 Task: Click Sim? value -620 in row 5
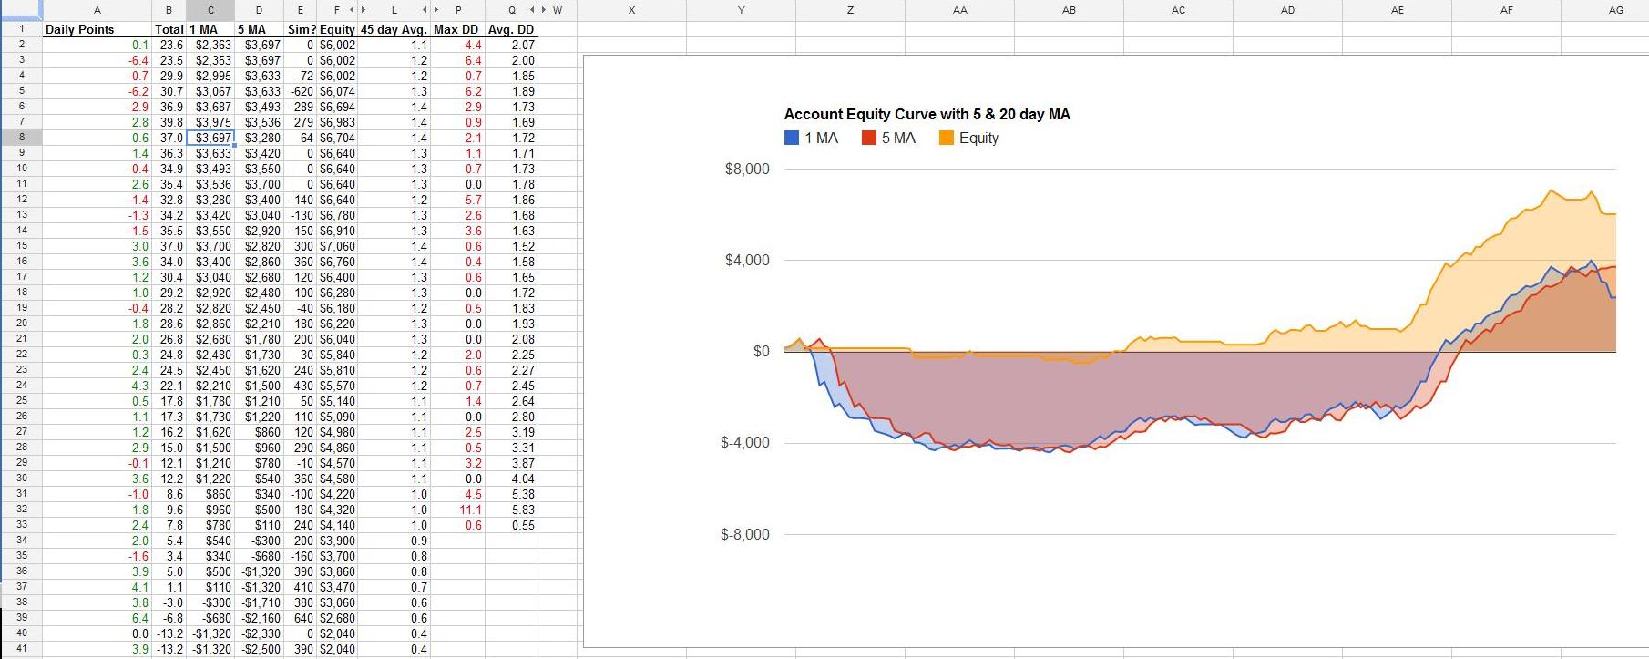[x=302, y=91]
